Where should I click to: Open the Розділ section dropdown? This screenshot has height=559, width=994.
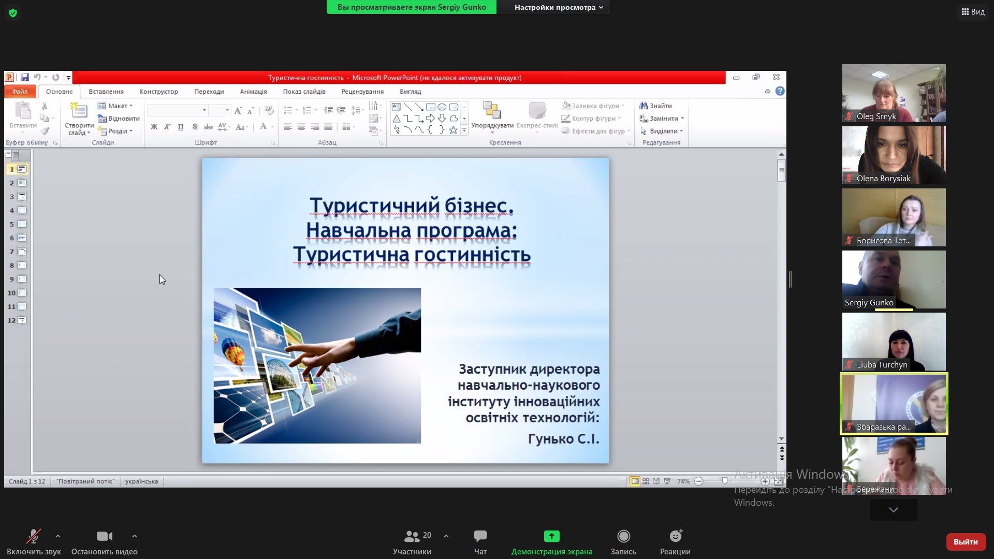(x=115, y=131)
